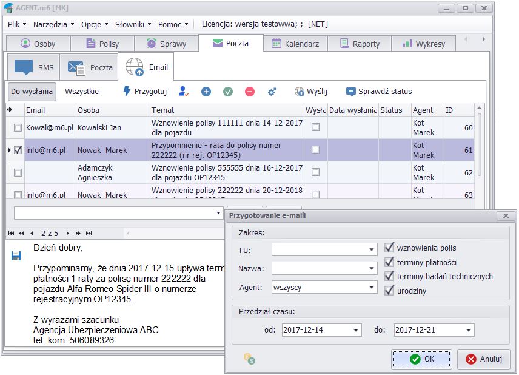Open the blue gears settings icon
Screen dimensions: 519x375
pos(272,92)
